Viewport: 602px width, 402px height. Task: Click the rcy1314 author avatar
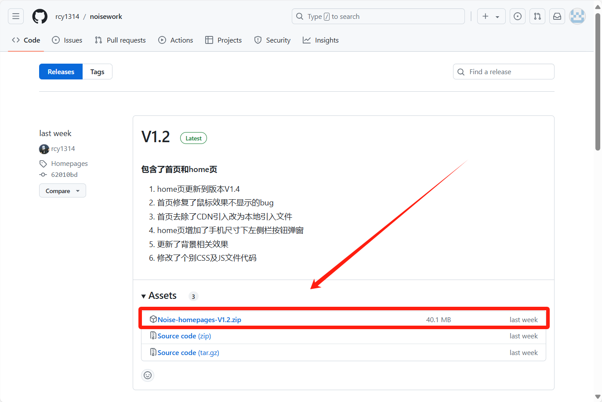44,149
